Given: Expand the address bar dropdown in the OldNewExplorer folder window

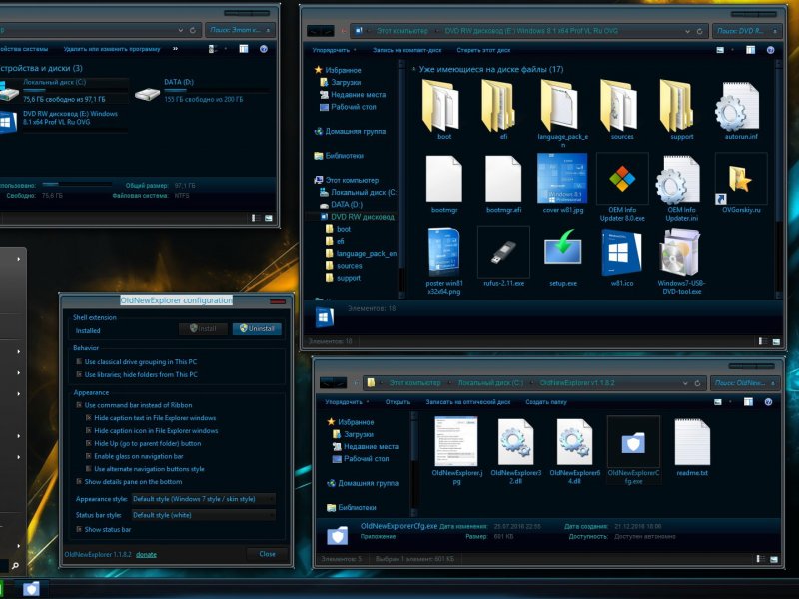Looking at the screenshot, I should 685,383.
